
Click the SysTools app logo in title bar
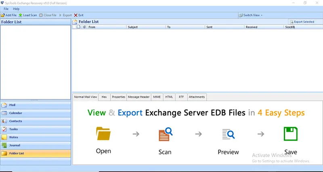point(2,3)
